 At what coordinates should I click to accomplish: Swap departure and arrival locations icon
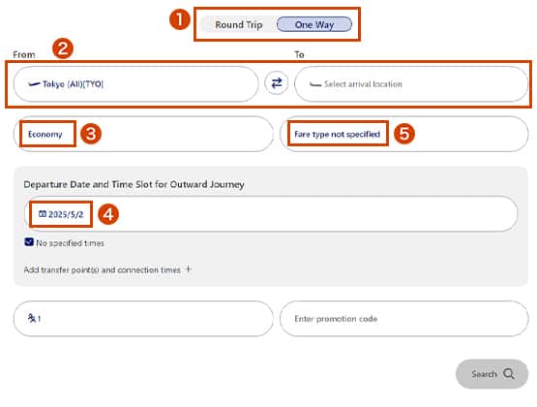pyautogui.click(x=277, y=83)
